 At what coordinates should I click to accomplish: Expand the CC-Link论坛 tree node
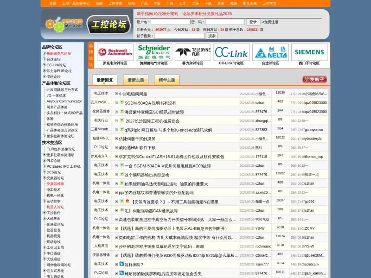pos(44,65)
